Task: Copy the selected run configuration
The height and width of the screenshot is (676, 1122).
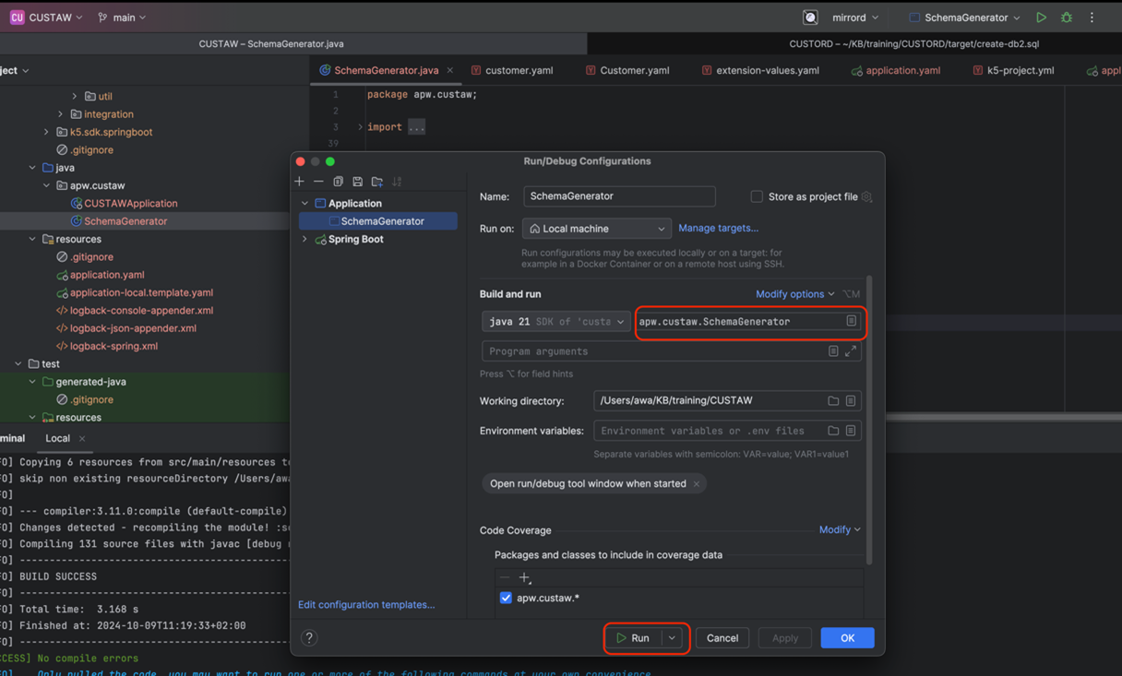Action: coord(338,182)
